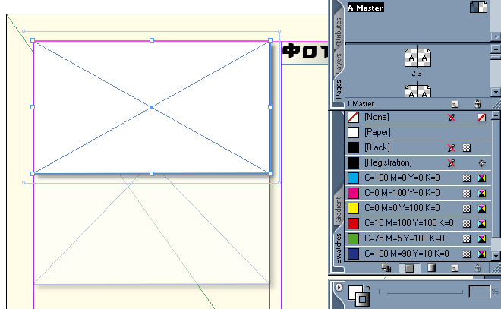Pick the blue C=100 M=90 Y=10 K=0 swatch
This screenshot has width=501, height=309.
tap(417, 254)
